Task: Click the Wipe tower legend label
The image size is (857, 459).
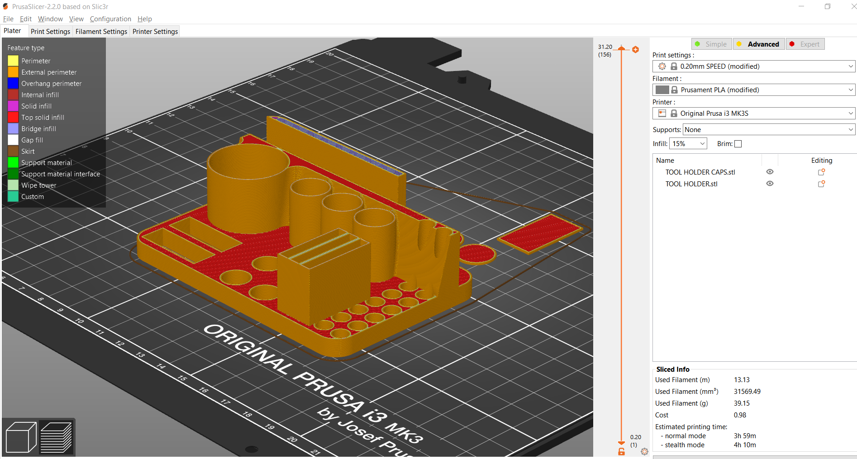Action: pos(38,185)
